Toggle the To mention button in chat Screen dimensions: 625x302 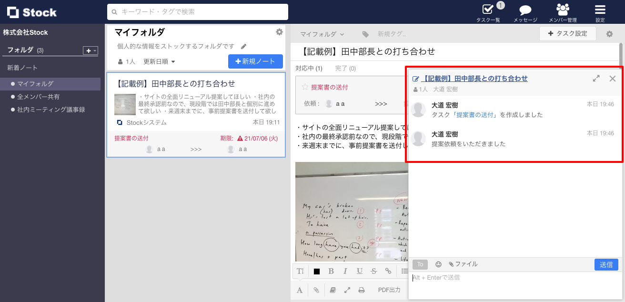(x=420, y=264)
